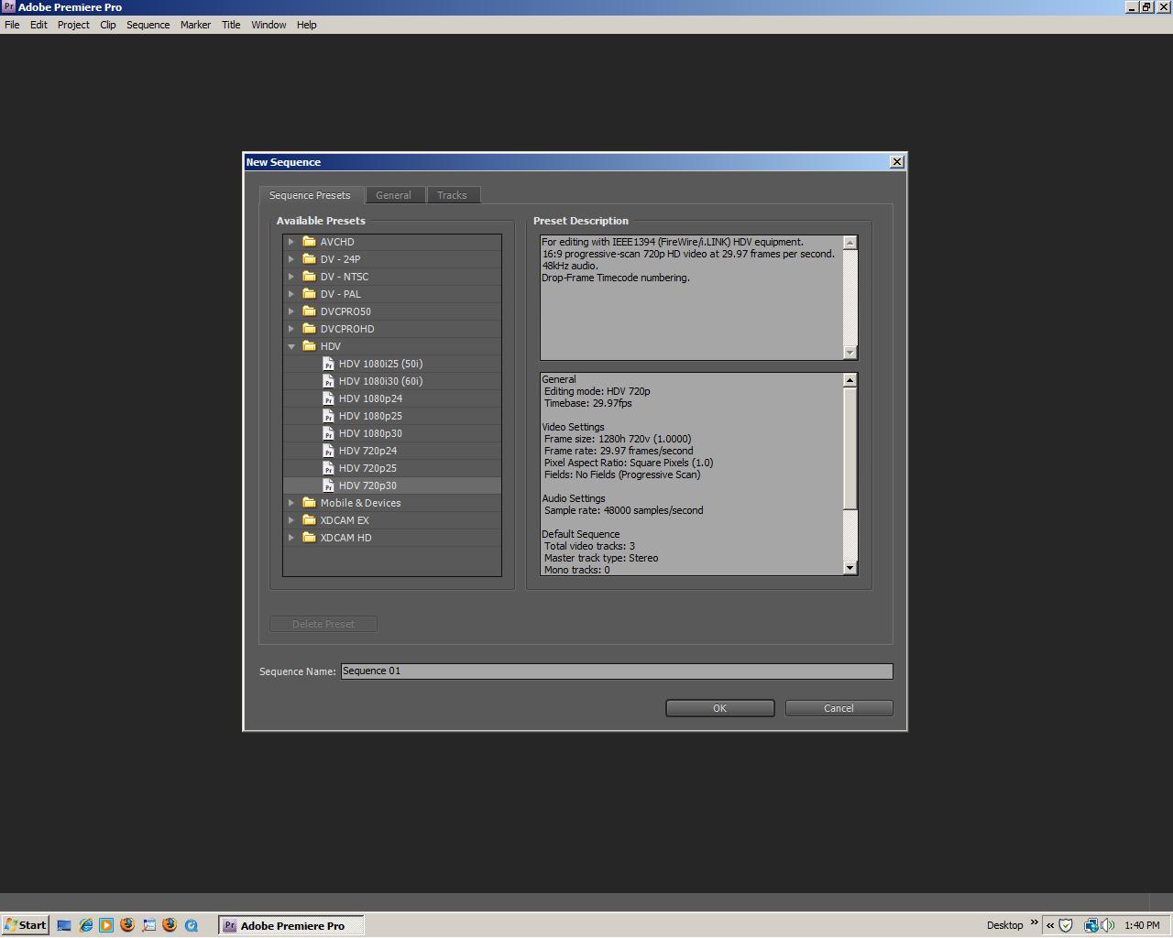Image resolution: width=1173 pixels, height=938 pixels.
Task: Click the DV - 24P folder icon
Action: click(x=309, y=259)
